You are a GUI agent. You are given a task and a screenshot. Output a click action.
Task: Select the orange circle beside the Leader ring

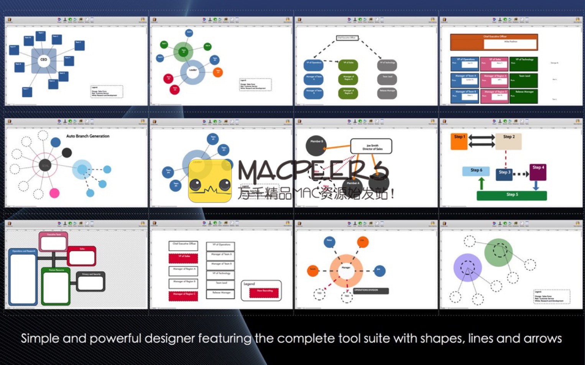(x=218, y=72)
